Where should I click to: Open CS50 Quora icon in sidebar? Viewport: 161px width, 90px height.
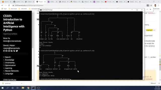pyautogui.click(x=14, y=51)
